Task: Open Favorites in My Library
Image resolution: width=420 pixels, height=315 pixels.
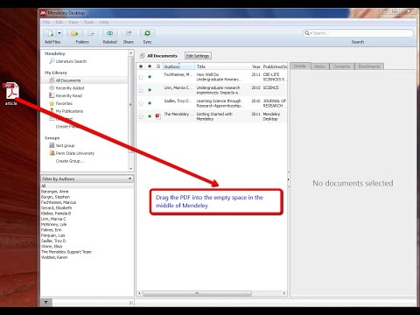Action: pos(64,103)
